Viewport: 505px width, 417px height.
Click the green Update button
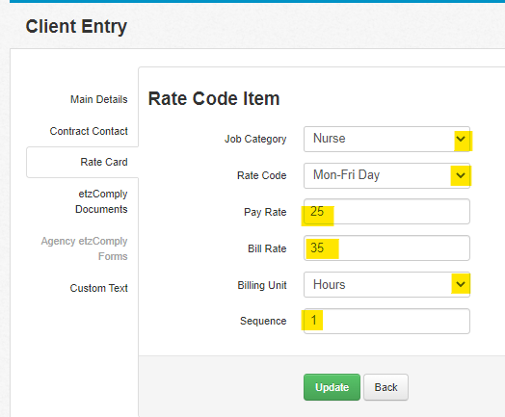click(332, 387)
